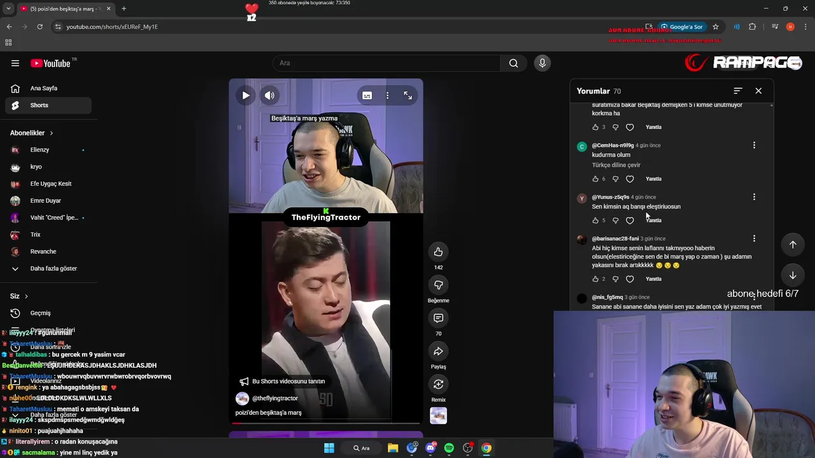Remix this Short
815x458 pixels.
pos(438,384)
